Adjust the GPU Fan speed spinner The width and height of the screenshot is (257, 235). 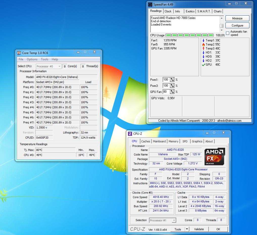(172, 92)
